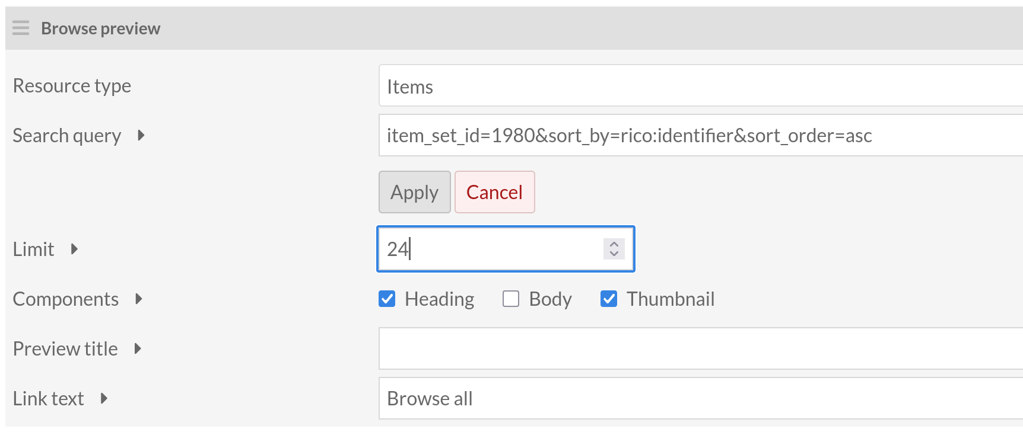1023x432 pixels.
Task: Click the Resource type label
Action: point(72,86)
